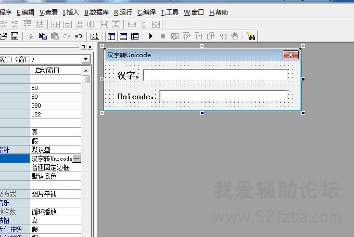
Task: Open the R.运行 menu
Action: click(123, 12)
